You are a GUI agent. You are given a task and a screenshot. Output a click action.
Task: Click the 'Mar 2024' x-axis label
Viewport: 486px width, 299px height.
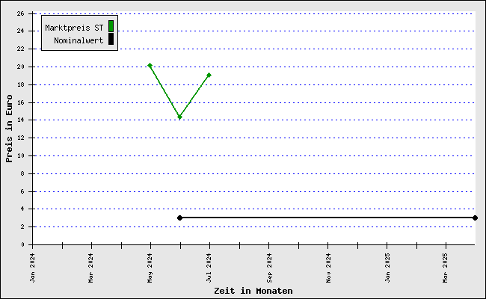point(90,268)
